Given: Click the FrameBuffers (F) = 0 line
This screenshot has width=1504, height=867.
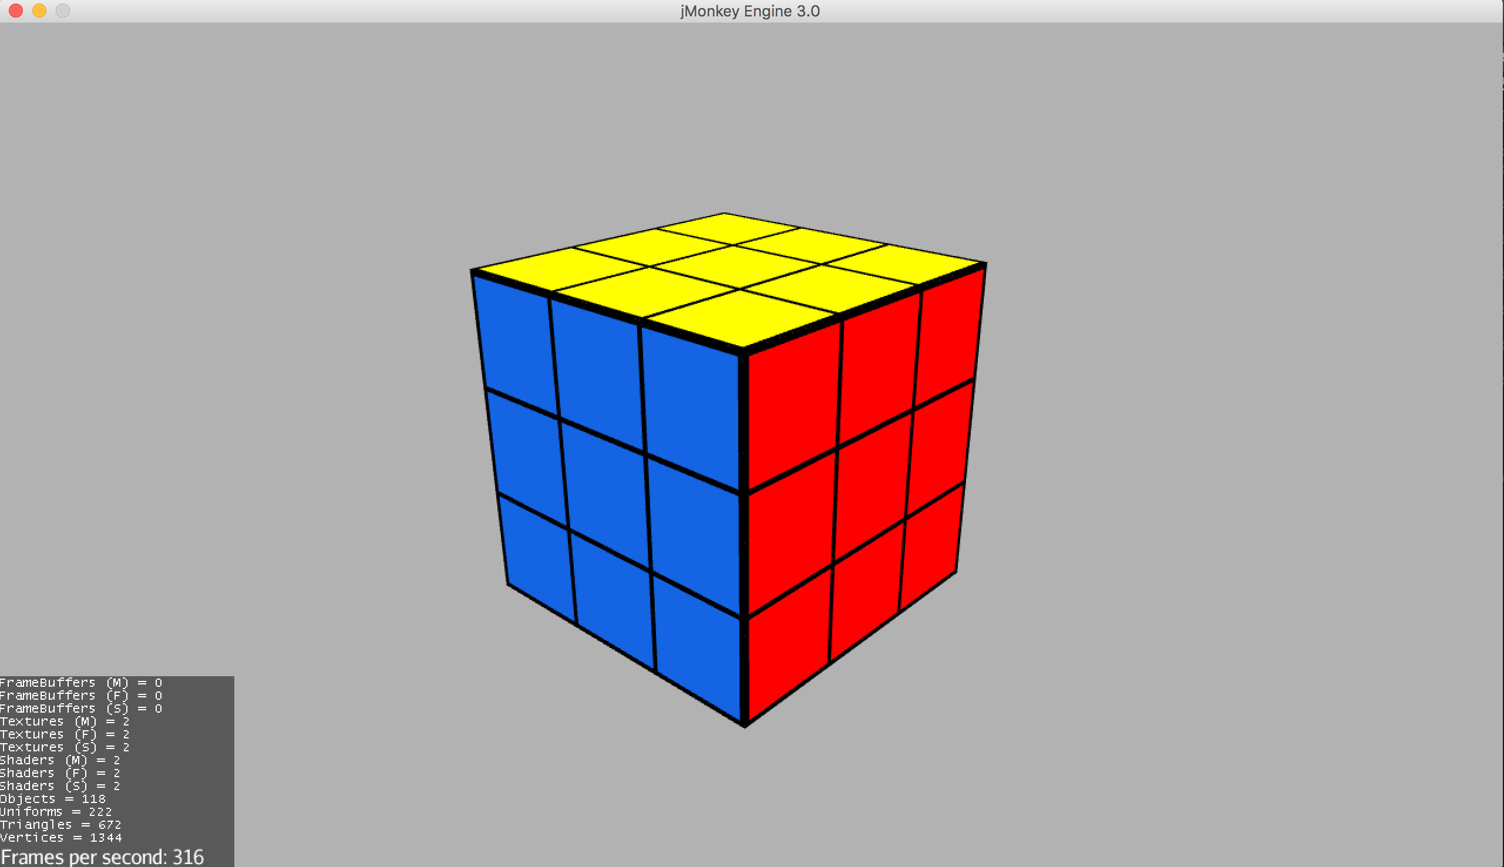Looking at the screenshot, I should click(81, 696).
